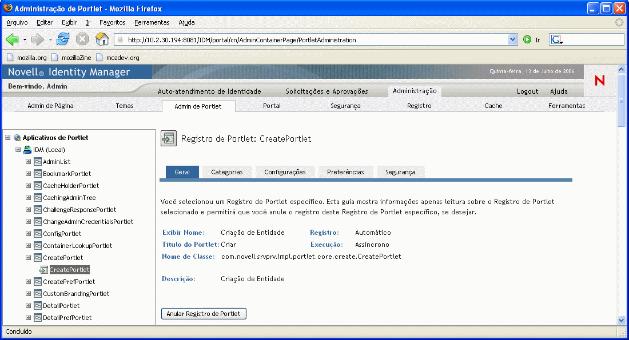Collapse the CreatePortlet application node
Screen dimensions: 629x340
coord(29,258)
